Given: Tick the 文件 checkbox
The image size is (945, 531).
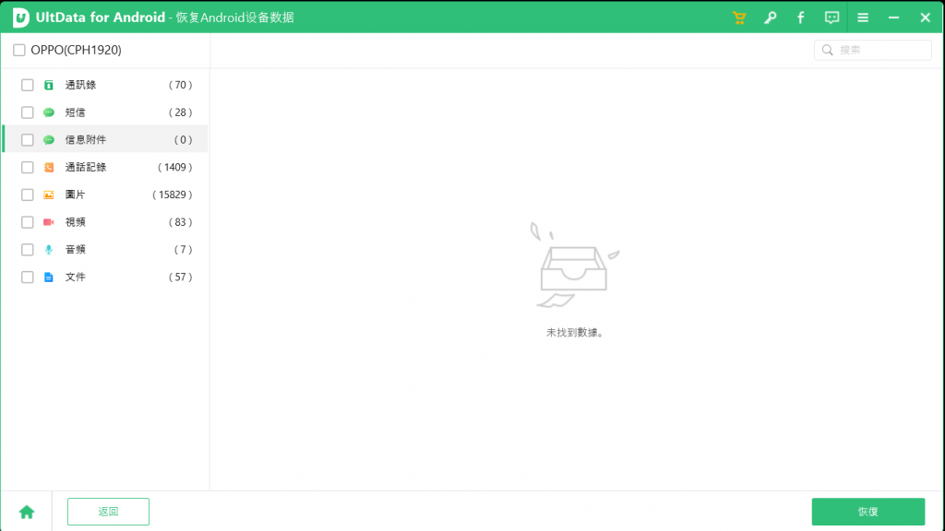Looking at the screenshot, I should (x=27, y=277).
